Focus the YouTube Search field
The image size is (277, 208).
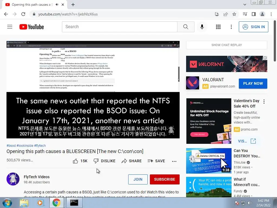[x=120, y=27]
